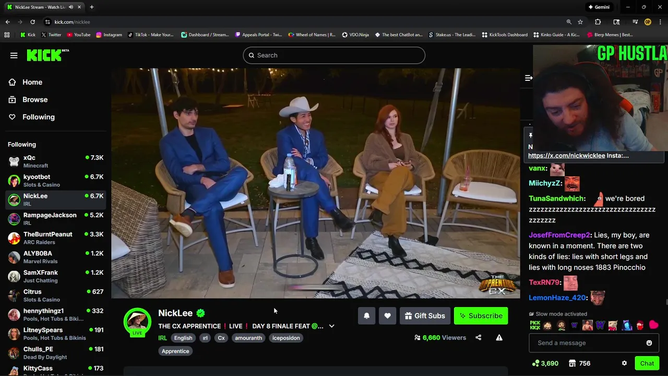Select the English tag
The height and width of the screenshot is (376, 668).
coord(183,338)
